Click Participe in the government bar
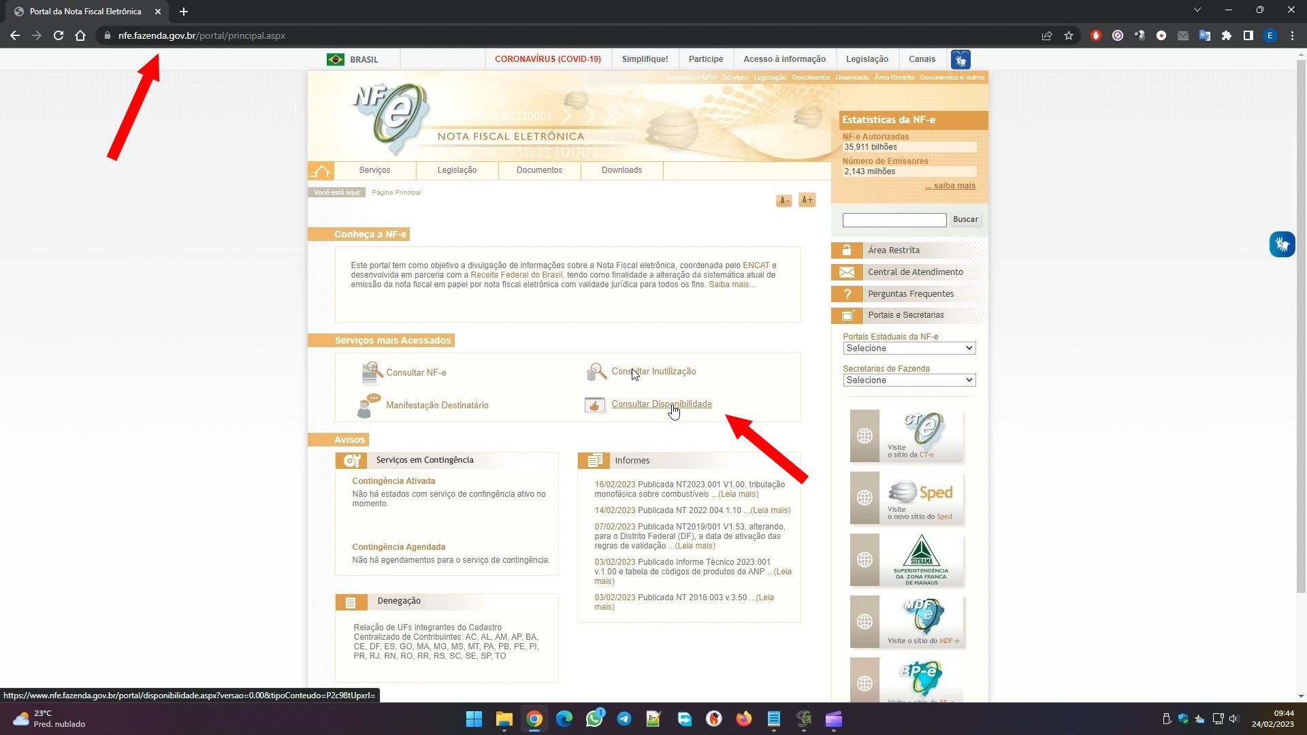 click(706, 59)
